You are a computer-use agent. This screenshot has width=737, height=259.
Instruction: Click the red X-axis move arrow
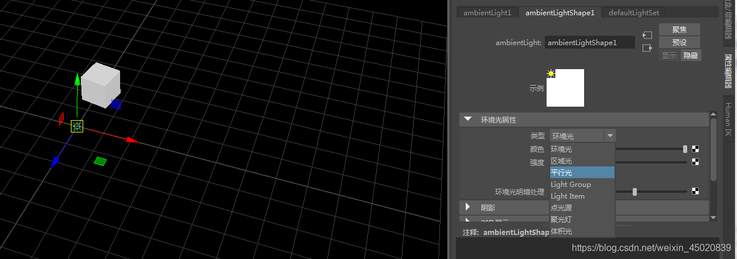[132, 140]
